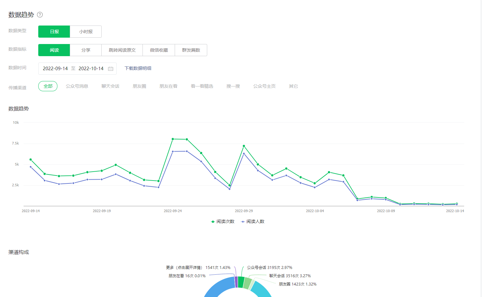Screen dimensions: 482x297
Task: Filter by 搜一搜 channel
Action: 233,86
